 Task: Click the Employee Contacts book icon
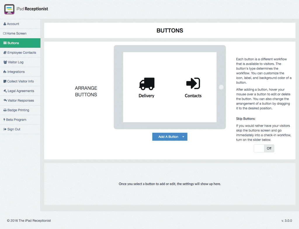coord(5,53)
